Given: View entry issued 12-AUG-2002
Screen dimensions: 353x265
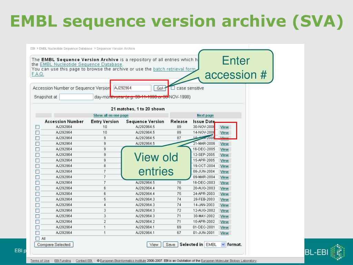Looking at the screenshot, I should pyautogui.click(x=224, y=211).
